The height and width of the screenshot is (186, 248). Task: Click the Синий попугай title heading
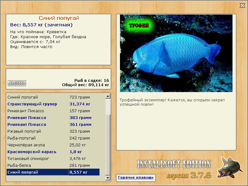[x=59, y=18]
